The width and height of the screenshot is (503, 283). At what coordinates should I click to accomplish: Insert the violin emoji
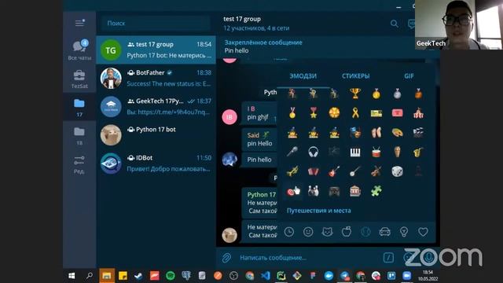coord(376,171)
